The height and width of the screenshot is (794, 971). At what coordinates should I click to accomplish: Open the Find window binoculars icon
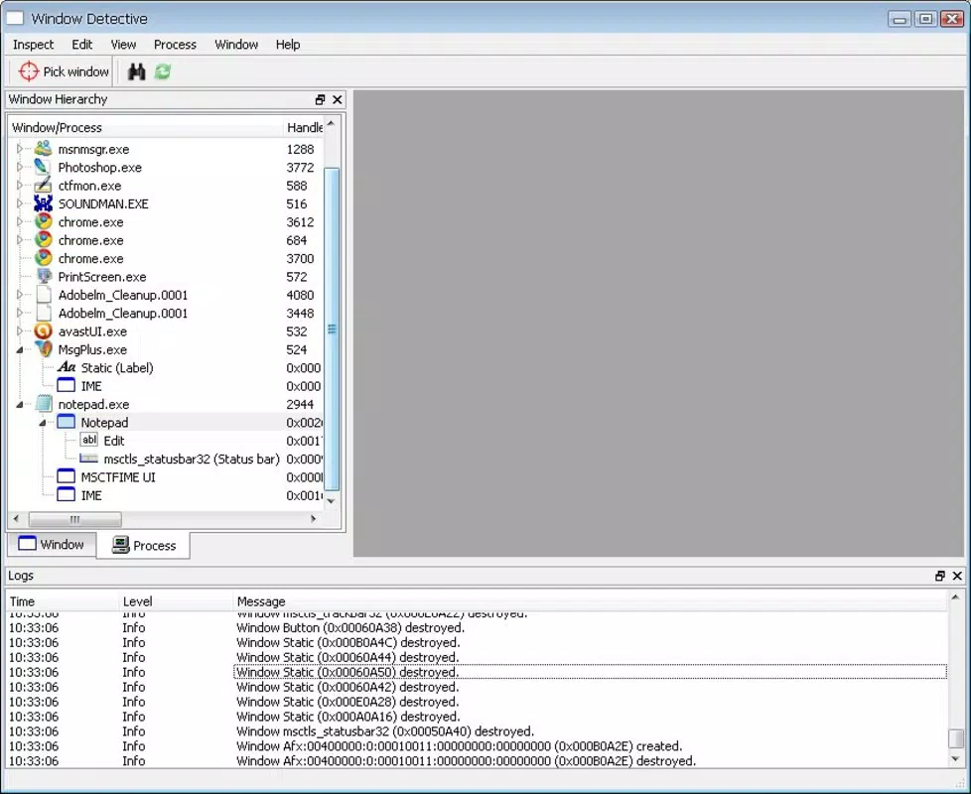136,71
